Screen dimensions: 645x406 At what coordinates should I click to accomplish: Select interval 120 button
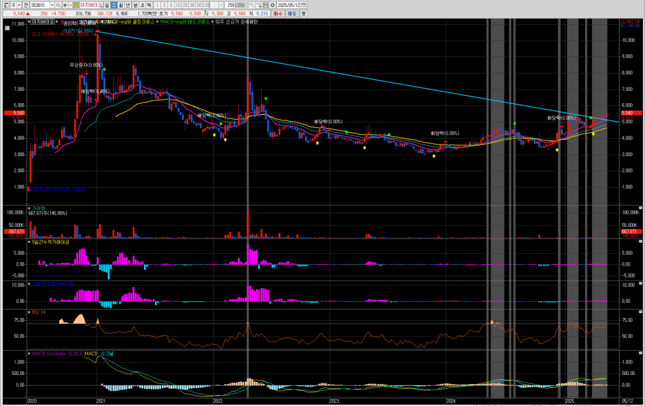point(206,5)
